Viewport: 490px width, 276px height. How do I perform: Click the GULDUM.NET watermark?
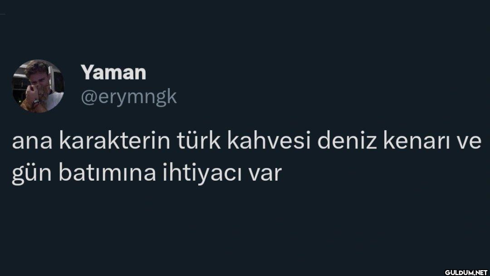click(466, 272)
